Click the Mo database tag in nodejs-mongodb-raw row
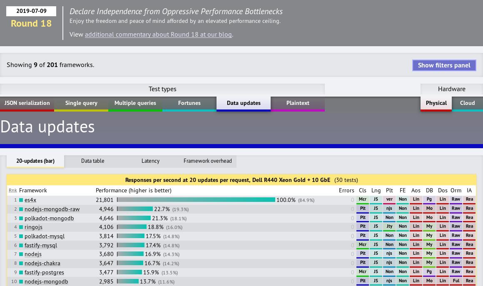The width and height of the screenshot is (483, 286). point(429,209)
